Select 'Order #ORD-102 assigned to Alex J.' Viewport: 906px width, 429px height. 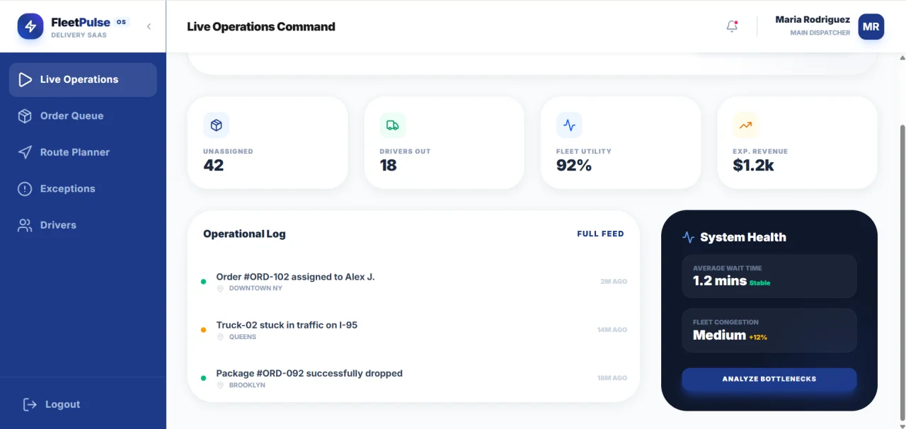point(295,277)
